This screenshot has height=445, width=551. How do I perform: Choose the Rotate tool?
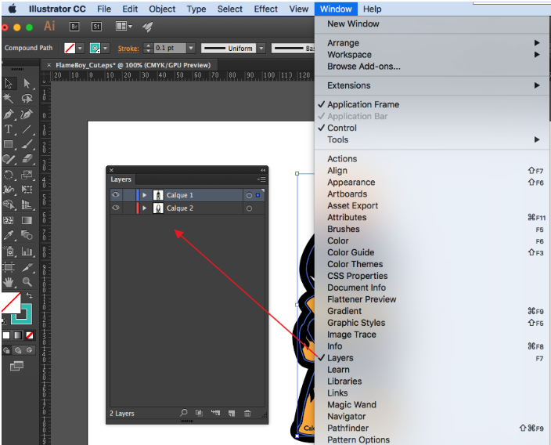9,175
